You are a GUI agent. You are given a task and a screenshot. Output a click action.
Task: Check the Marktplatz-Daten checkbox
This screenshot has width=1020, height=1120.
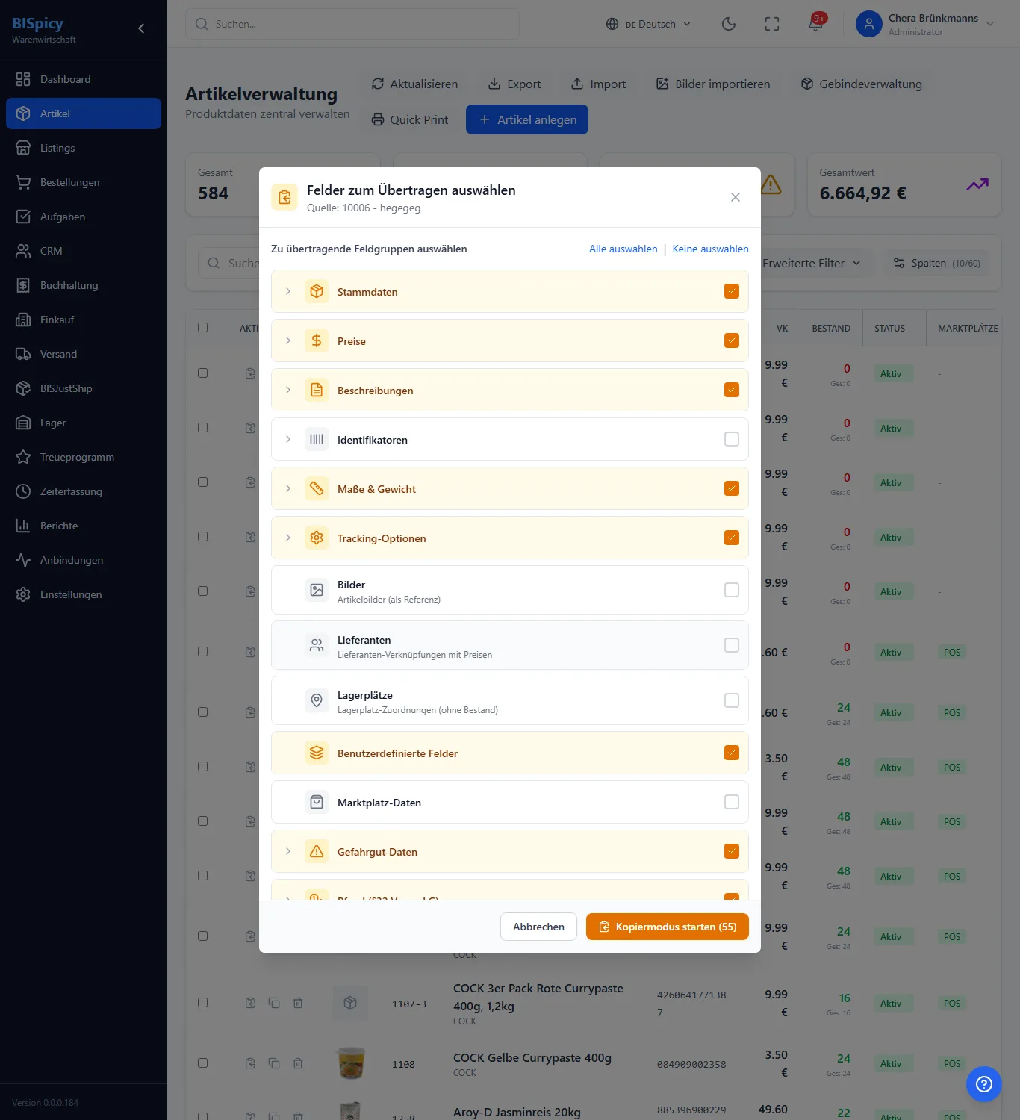[732, 802]
